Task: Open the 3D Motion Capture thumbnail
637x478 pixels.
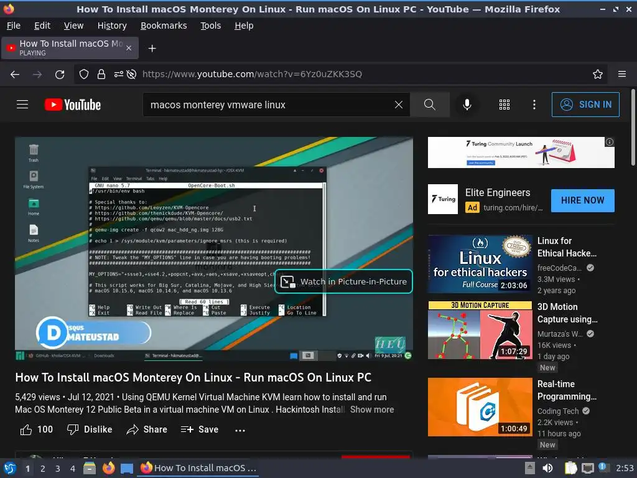Action: click(x=480, y=330)
